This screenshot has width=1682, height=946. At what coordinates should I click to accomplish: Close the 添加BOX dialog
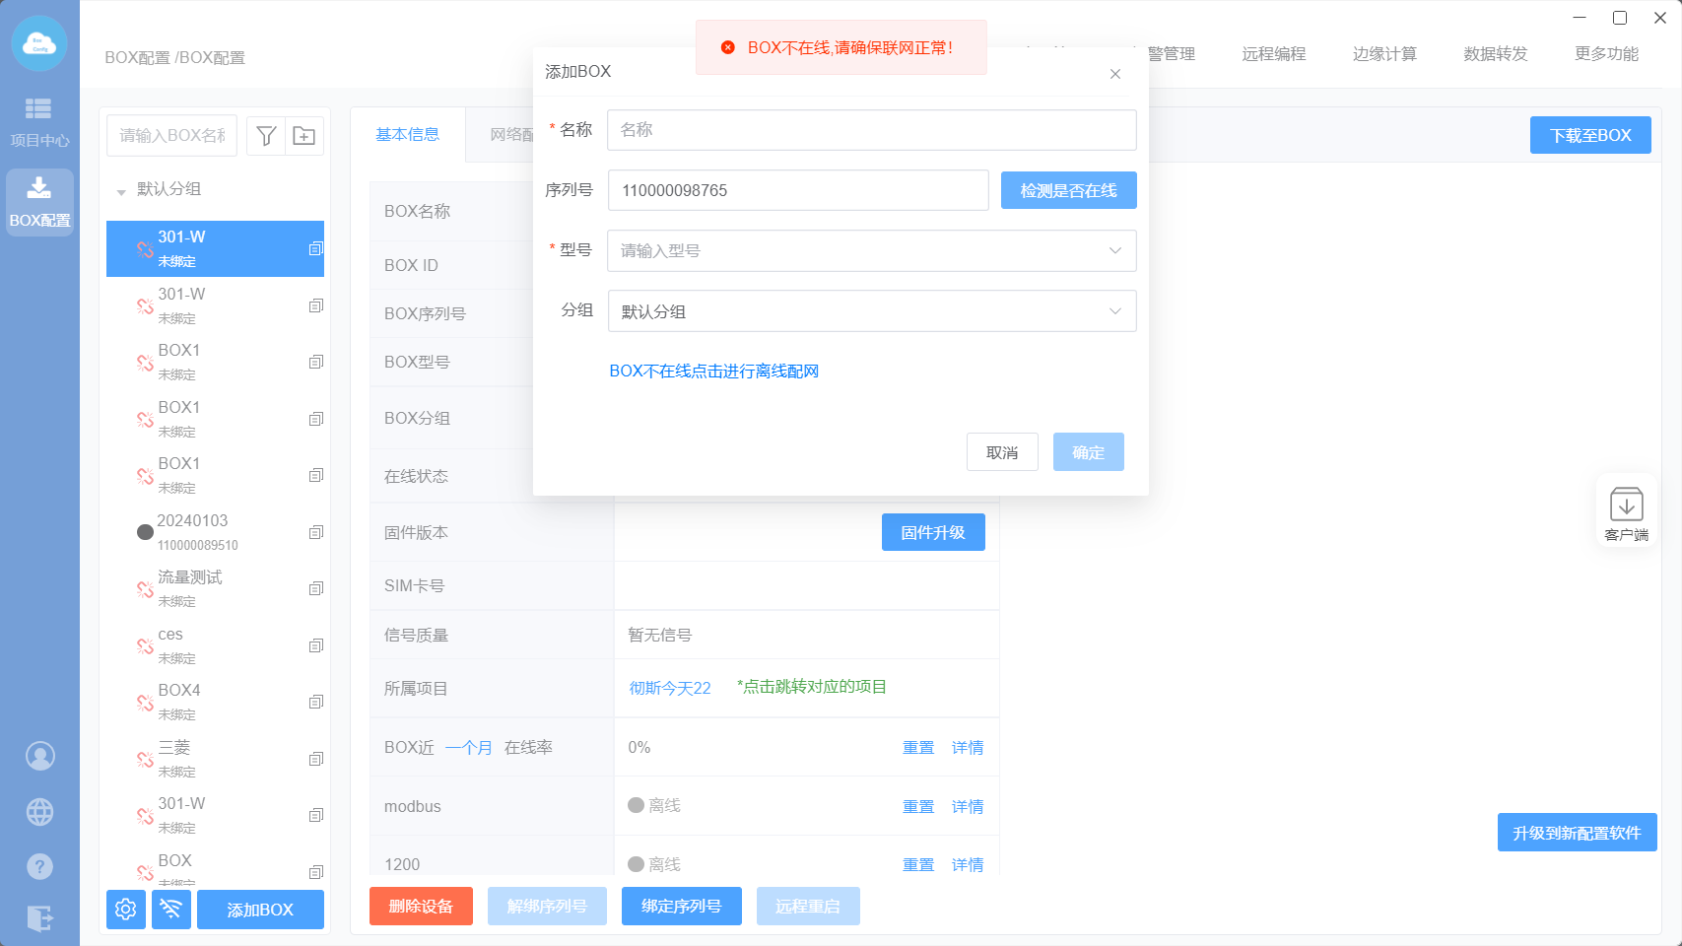pos(1114,74)
